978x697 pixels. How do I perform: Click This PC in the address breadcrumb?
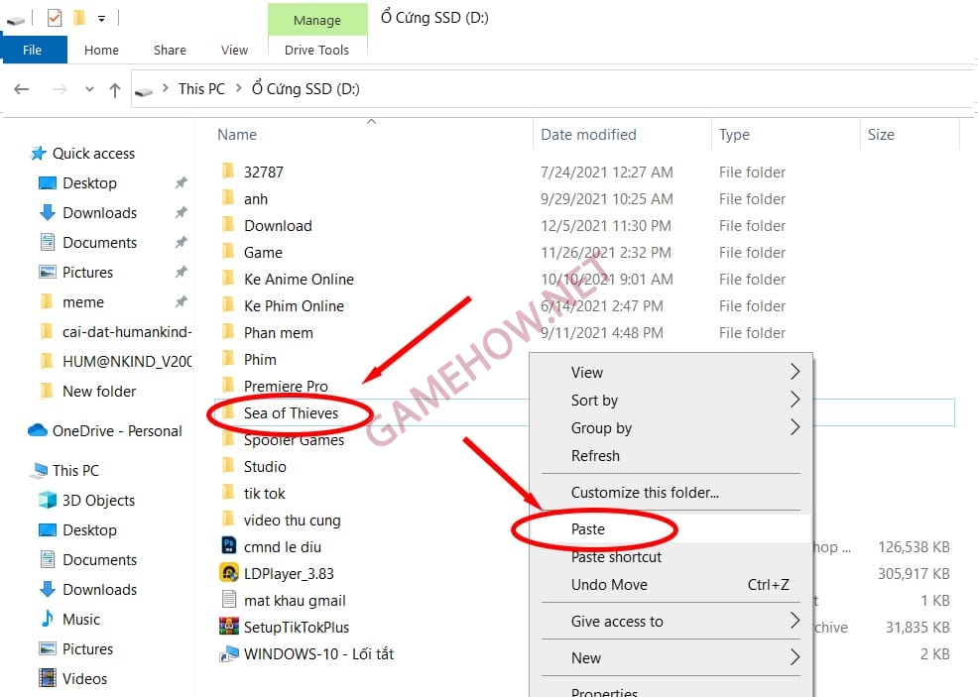[x=201, y=89]
